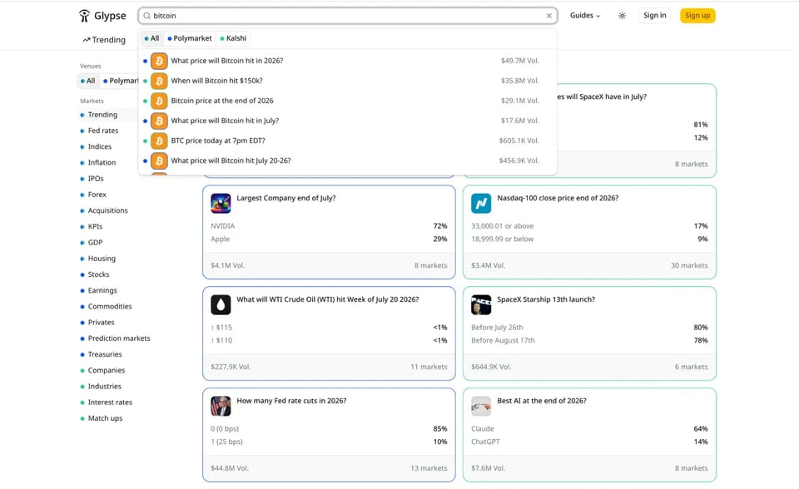
Task: Open the WTI Crude Oil market title
Action: 328,299
